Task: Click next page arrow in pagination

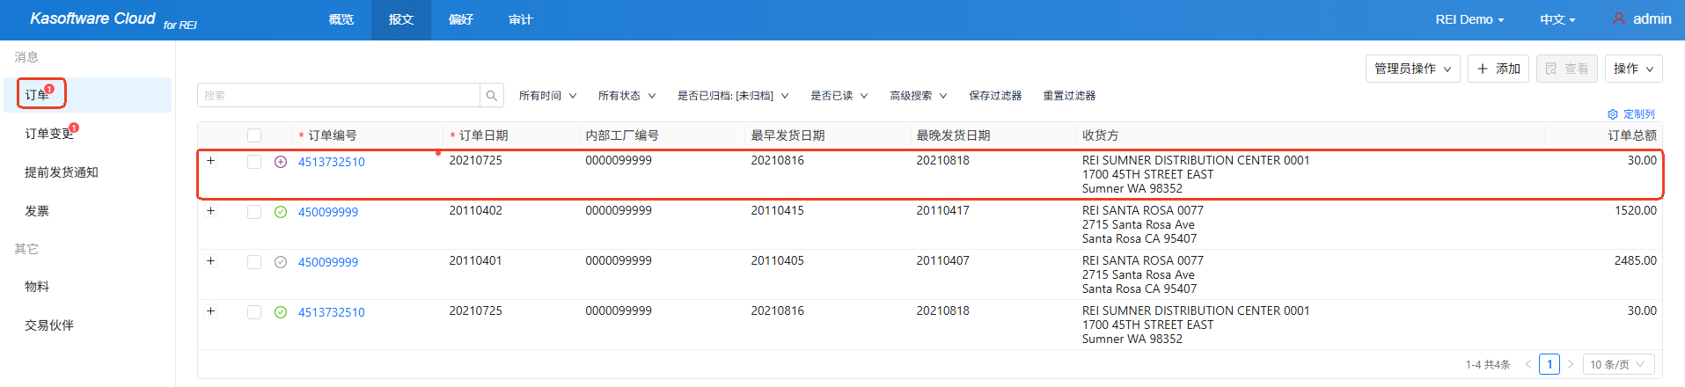Action: (x=1571, y=364)
